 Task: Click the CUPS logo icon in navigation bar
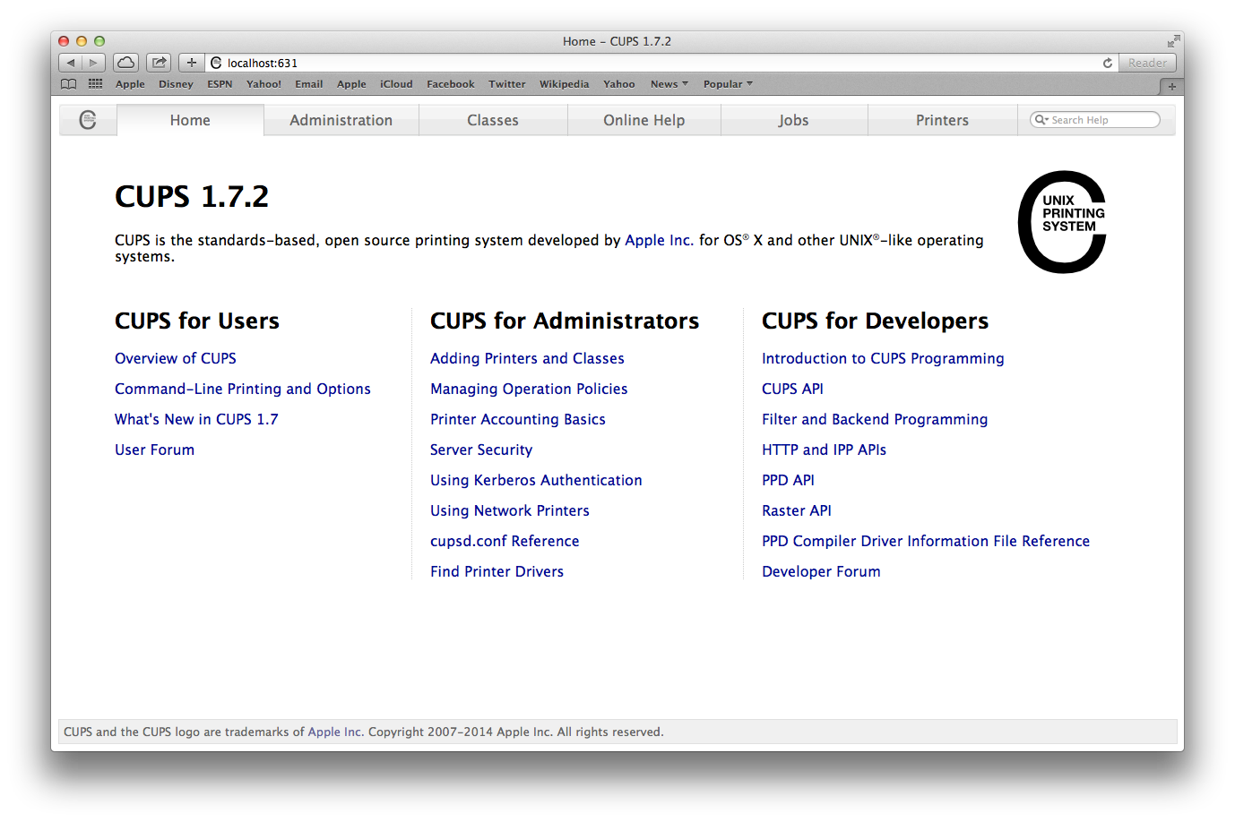(x=88, y=120)
